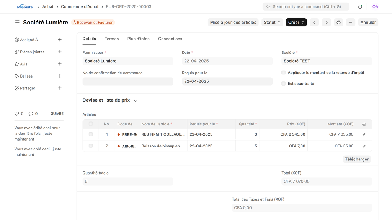The height and width of the screenshot is (220, 392).
Task: Switch to the Termes tab
Action: [112, 39]
